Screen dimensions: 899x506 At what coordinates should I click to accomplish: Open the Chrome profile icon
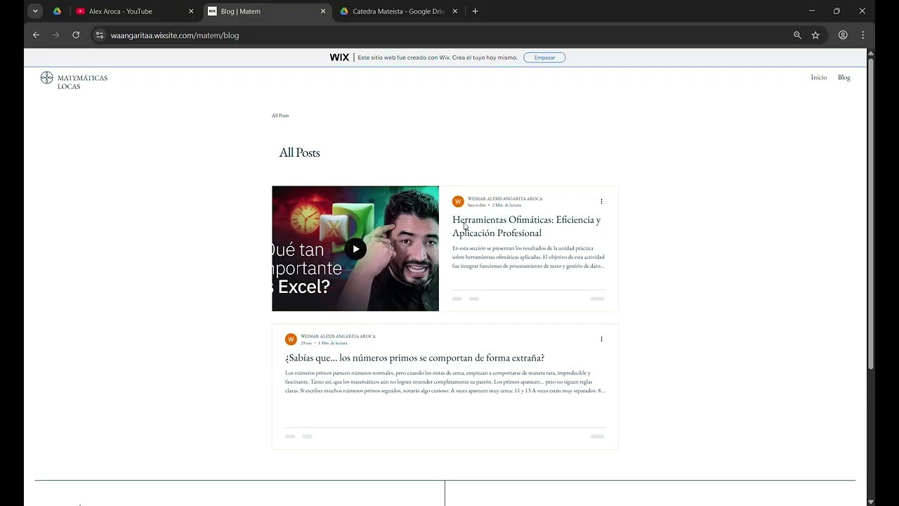[843, 35]
